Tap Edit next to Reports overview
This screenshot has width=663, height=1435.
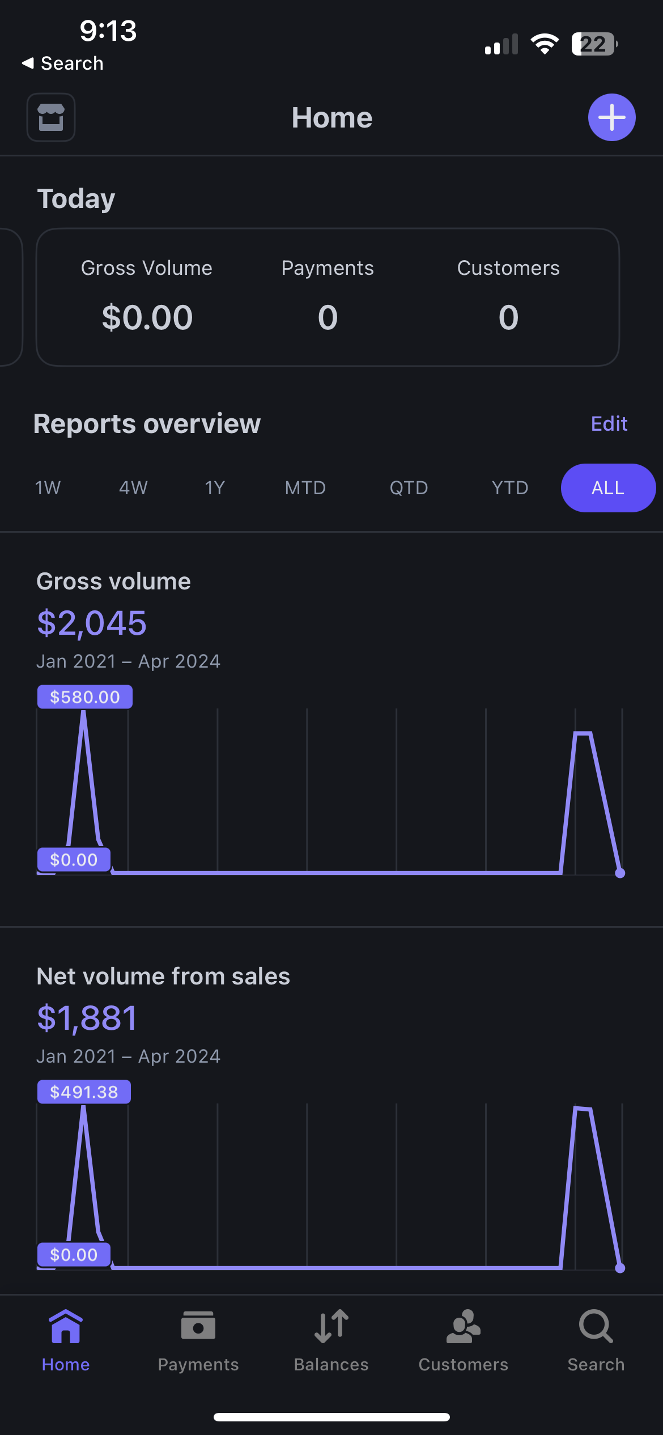pyautogui.click(x=609, y=423)
